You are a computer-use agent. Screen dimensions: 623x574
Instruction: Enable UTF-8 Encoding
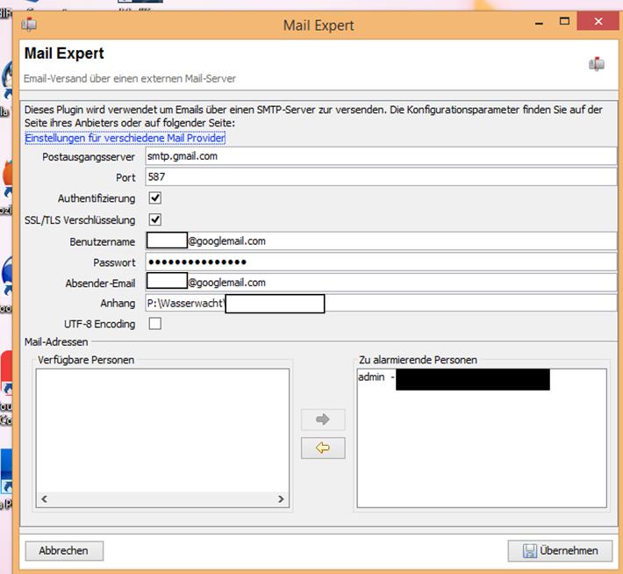(x=155, y=324)
